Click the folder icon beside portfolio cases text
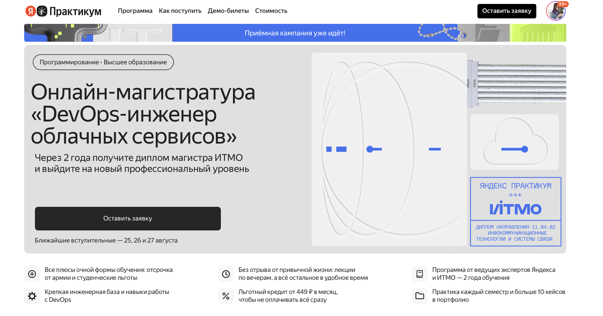The image size is (603, 316). [420, 296]
